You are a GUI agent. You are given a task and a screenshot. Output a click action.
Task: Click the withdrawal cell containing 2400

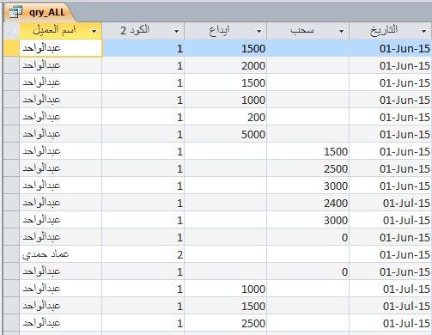tap(308, 203)
